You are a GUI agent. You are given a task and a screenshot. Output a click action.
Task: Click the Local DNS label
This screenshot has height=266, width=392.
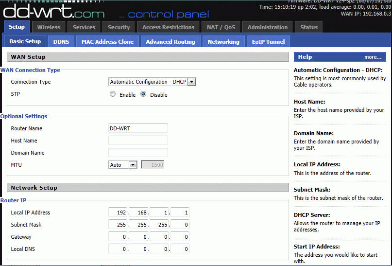pos(23,249)
